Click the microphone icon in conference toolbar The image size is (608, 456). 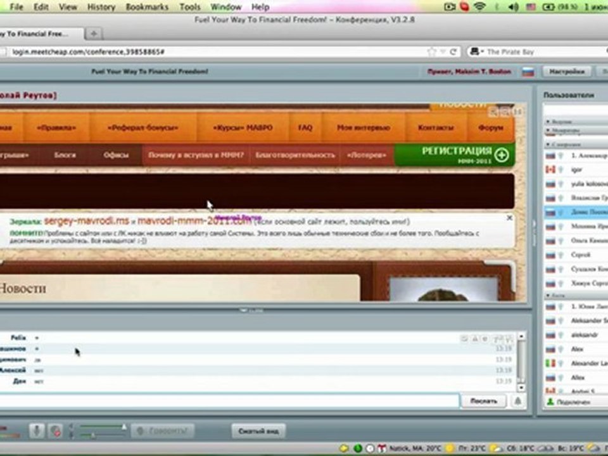click(37, 431)
